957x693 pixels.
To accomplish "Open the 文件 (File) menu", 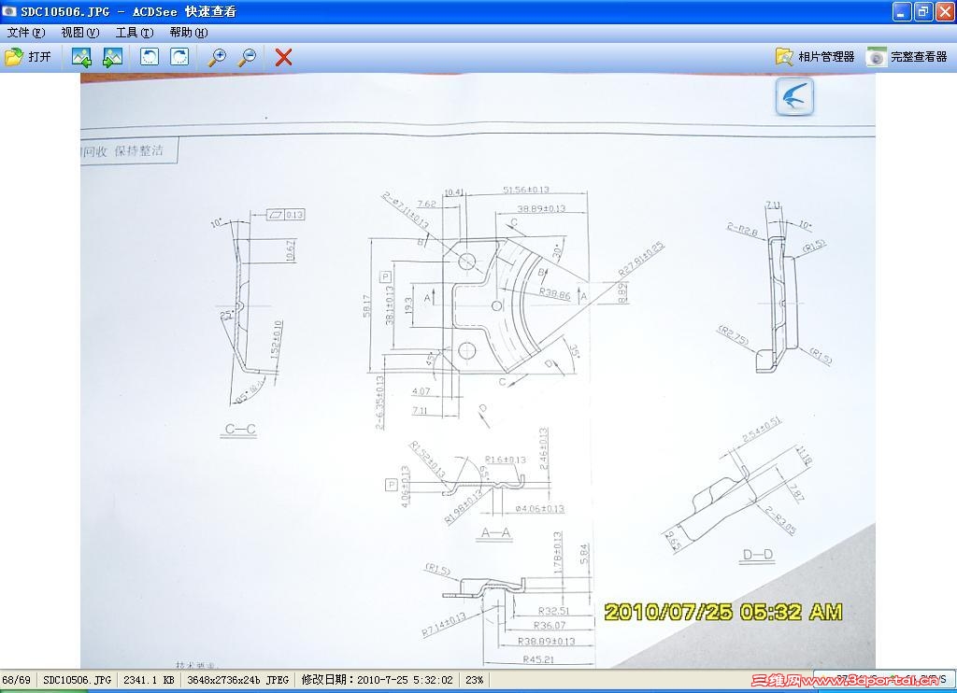I will (25, 33).
